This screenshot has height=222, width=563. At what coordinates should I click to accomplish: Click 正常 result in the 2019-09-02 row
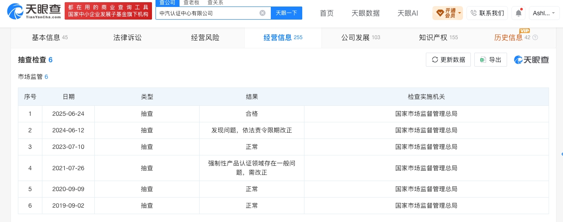point(252,205)
